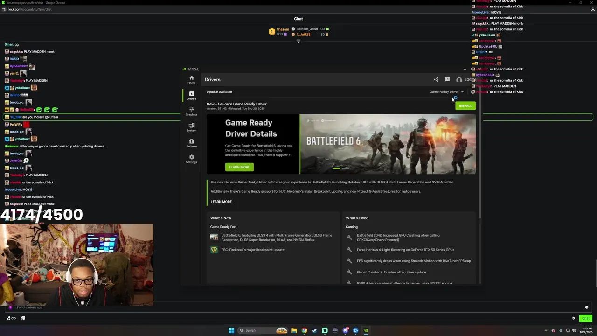Open File Explorer from the taskbar
This screenshot has height=336, width=597.
pos(294,330)
